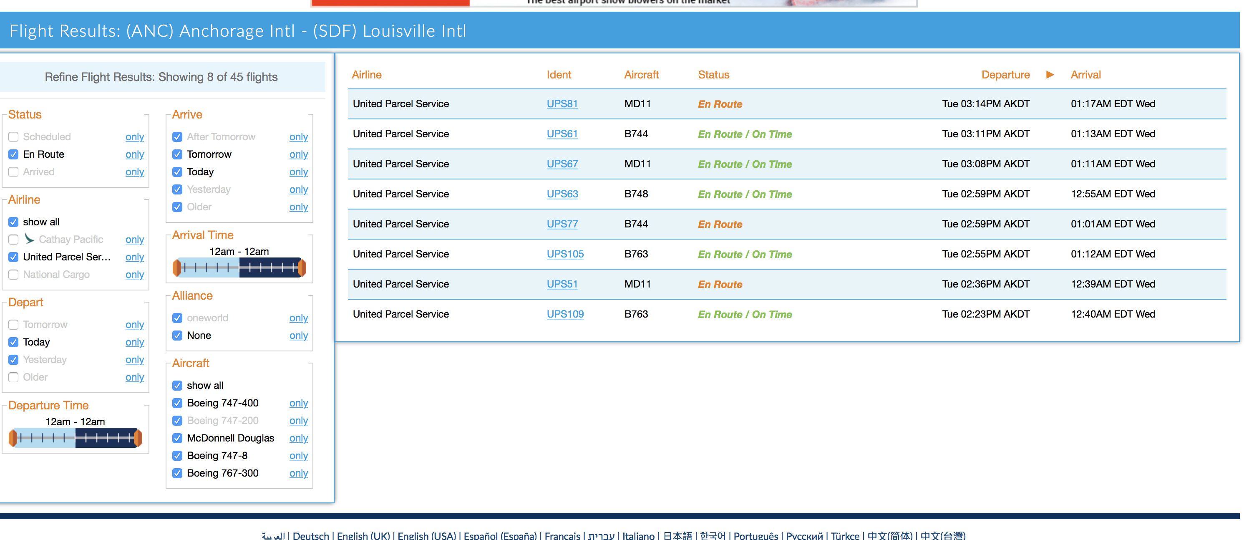Viewport: 1254px width, 540px height.
Task: Check the National Cargo checkbox
Action: coord(14,275)
